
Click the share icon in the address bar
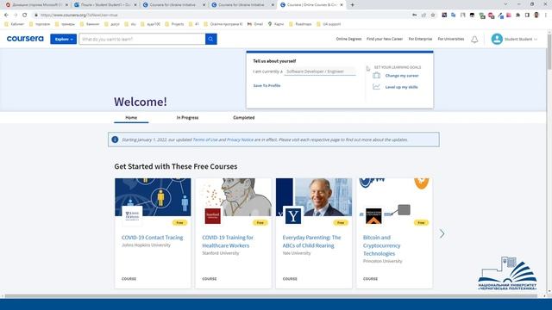[x=423, y=15]
